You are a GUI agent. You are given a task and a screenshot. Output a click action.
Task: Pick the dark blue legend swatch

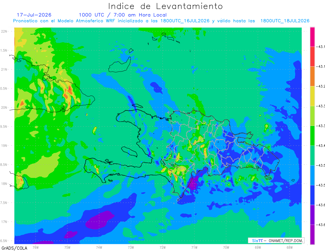[312, 195]
